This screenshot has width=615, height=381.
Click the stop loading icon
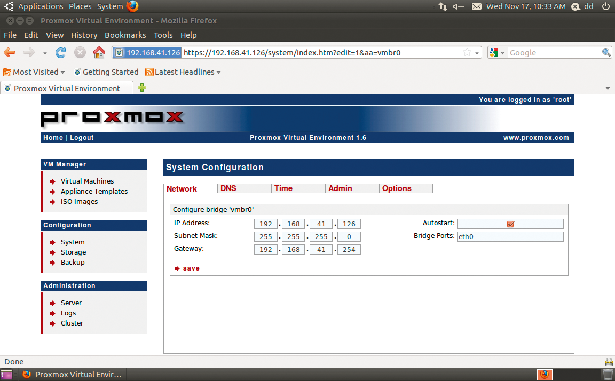(80, 52)
